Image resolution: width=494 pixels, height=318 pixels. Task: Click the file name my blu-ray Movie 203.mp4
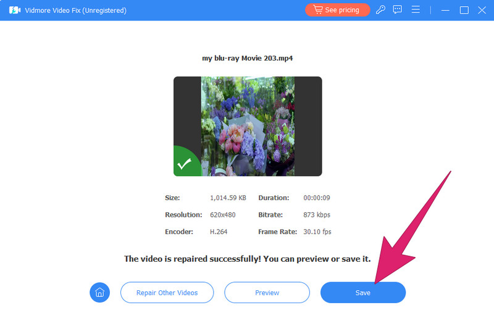point(247,58)
